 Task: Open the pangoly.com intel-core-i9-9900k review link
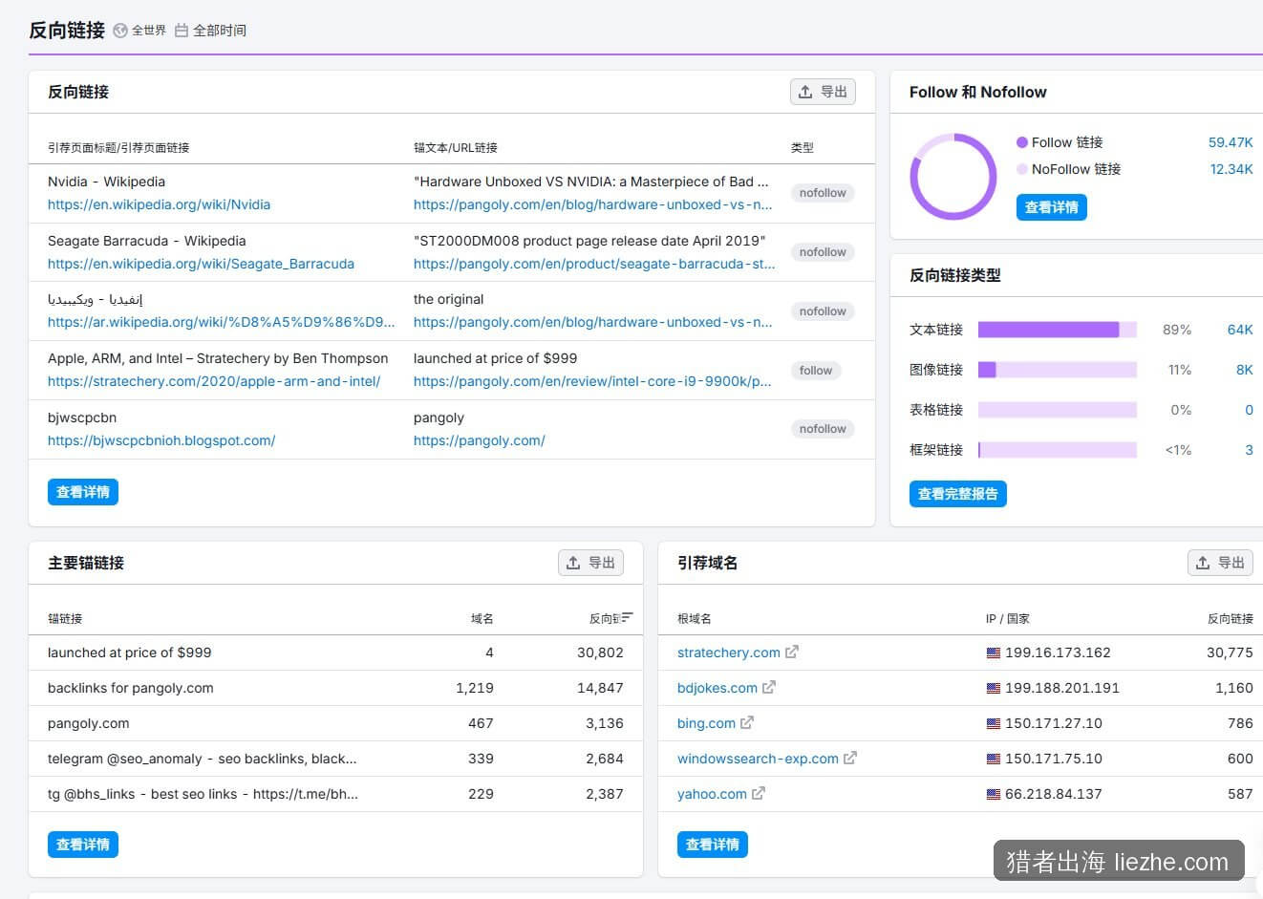coord(592,381)
